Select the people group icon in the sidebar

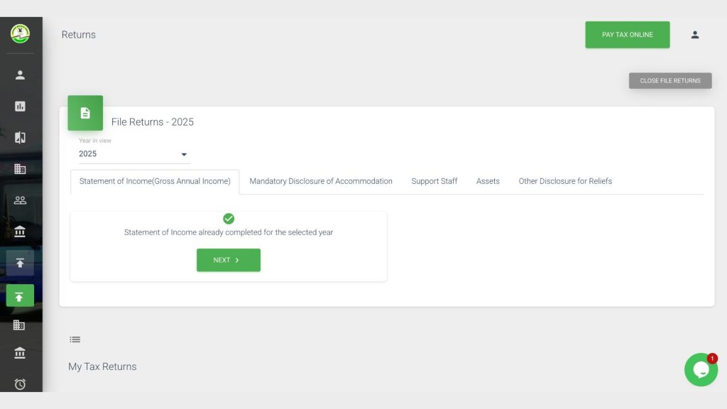tap(20, 200)
